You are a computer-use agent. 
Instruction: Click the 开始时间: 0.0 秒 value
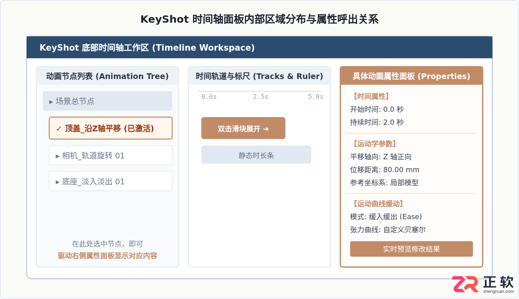click(377, 109)
